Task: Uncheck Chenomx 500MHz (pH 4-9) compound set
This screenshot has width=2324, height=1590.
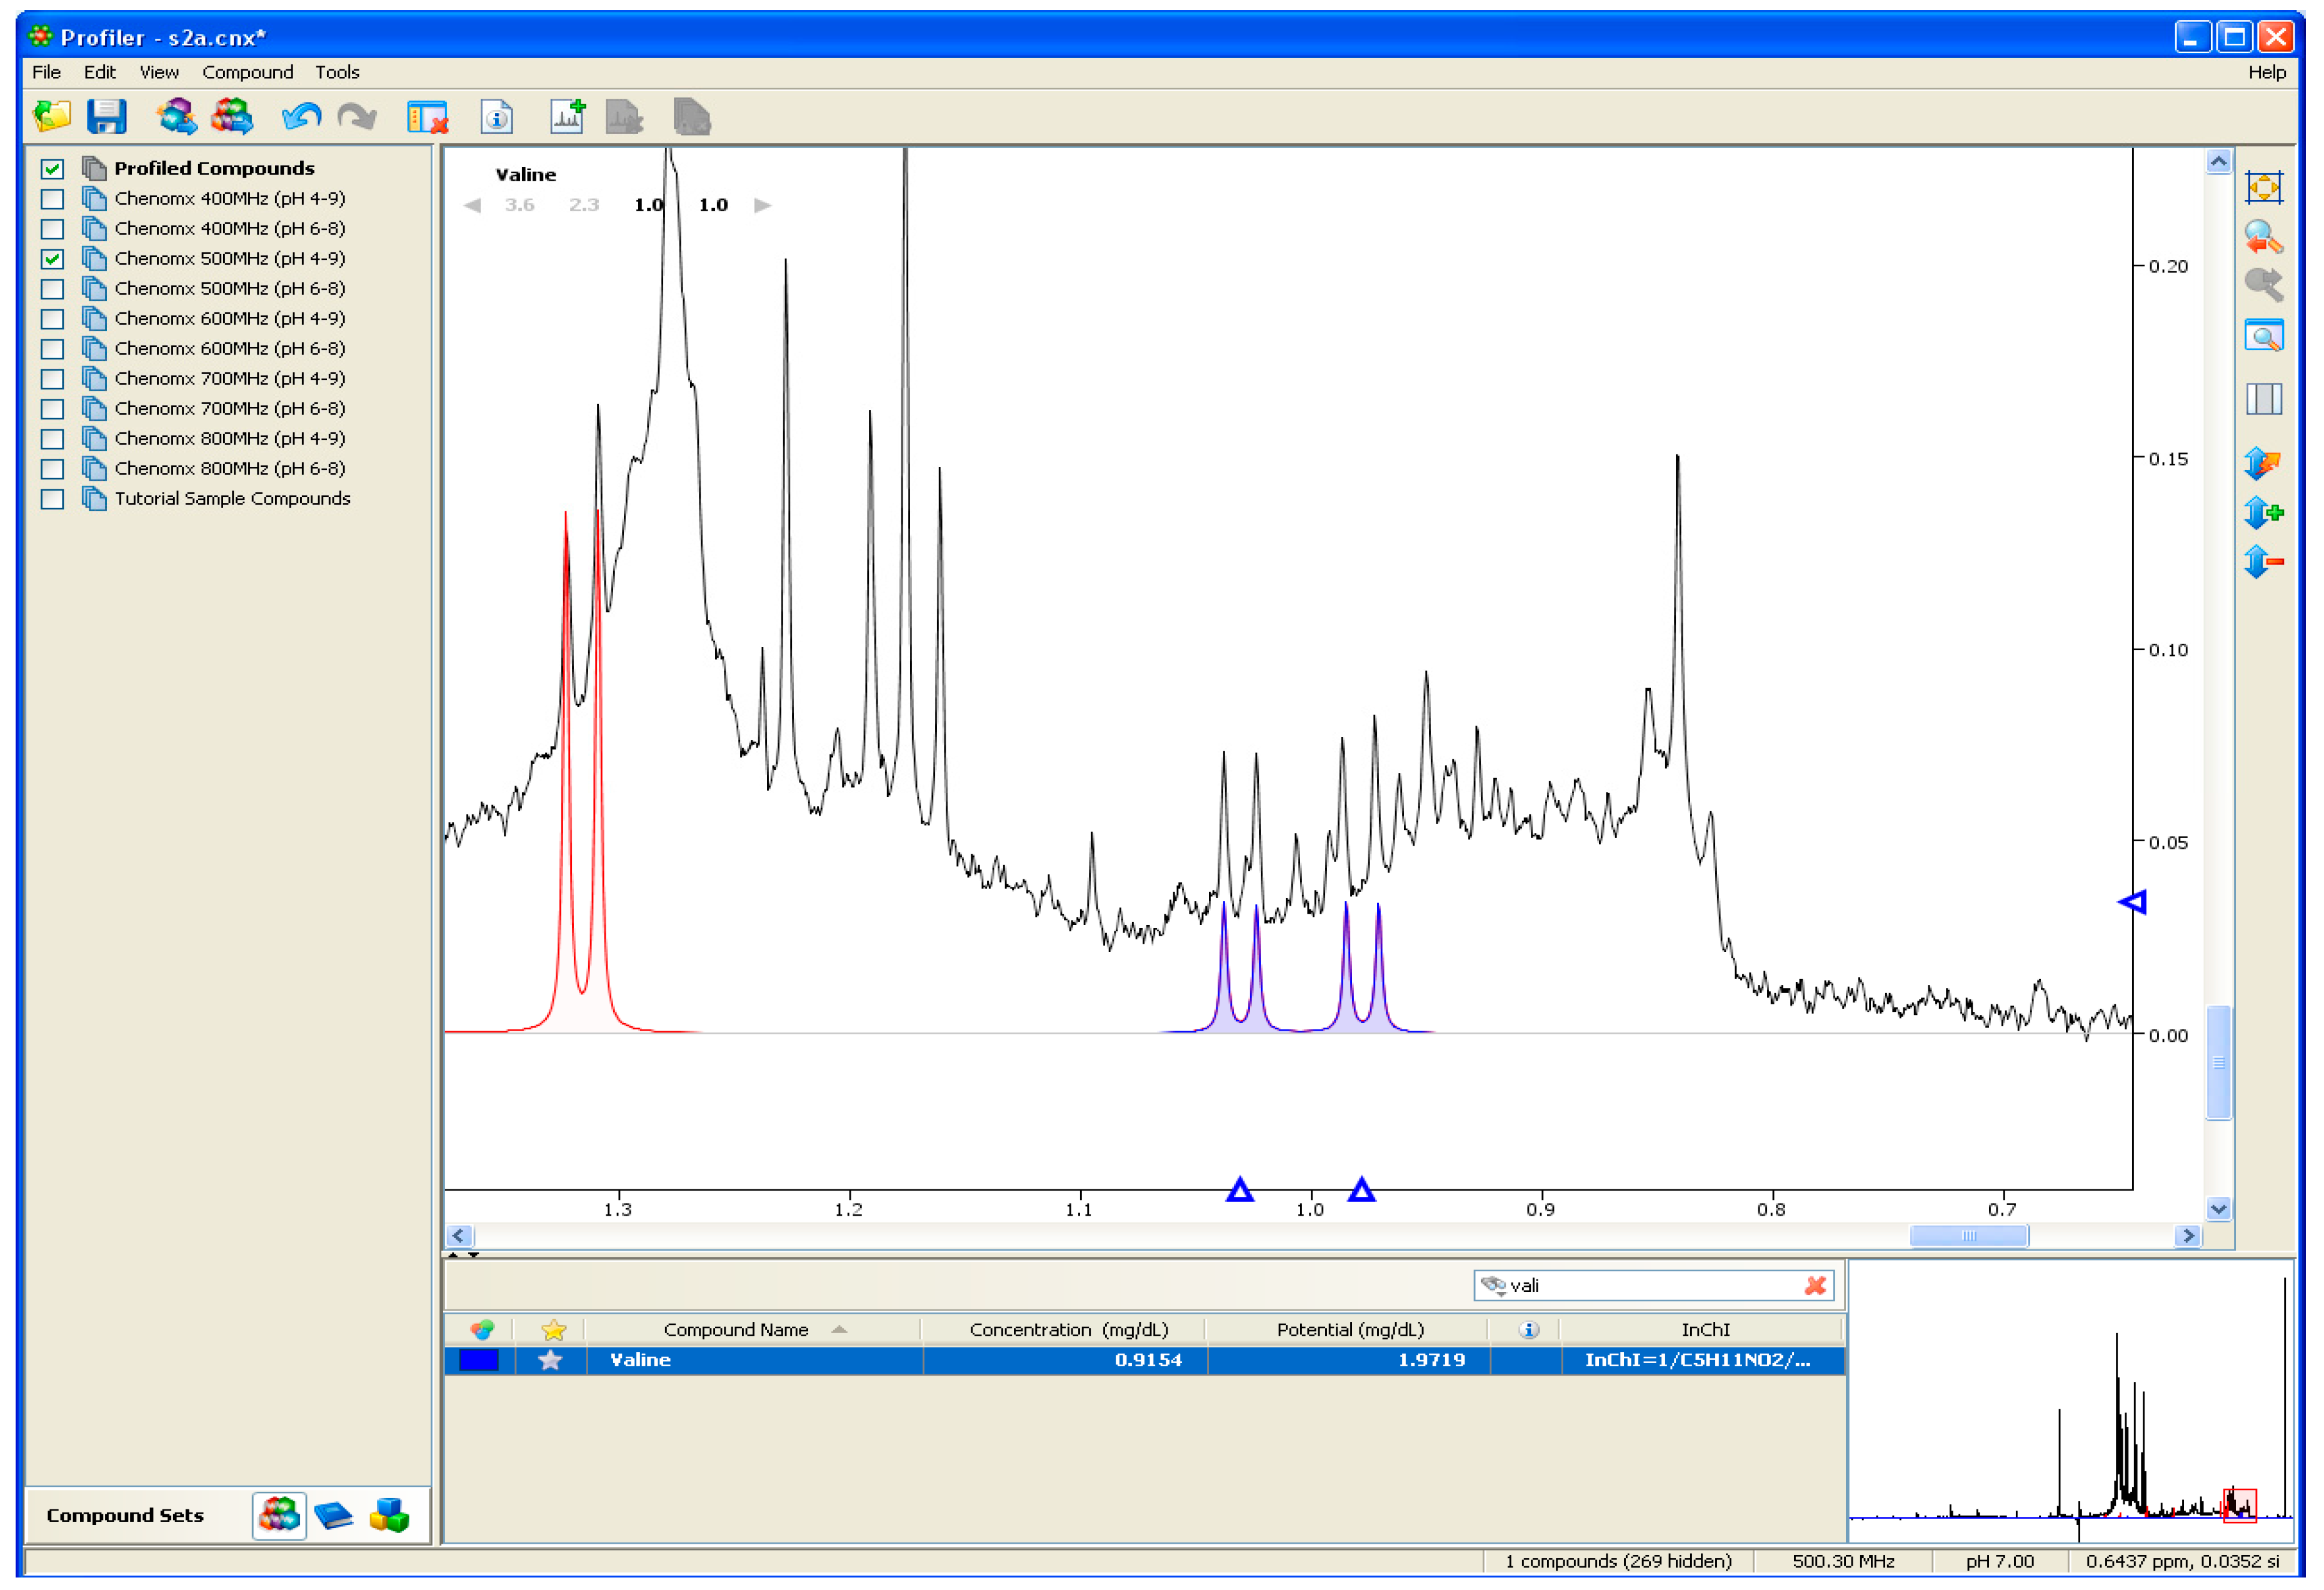Action: tap(52, 259)
